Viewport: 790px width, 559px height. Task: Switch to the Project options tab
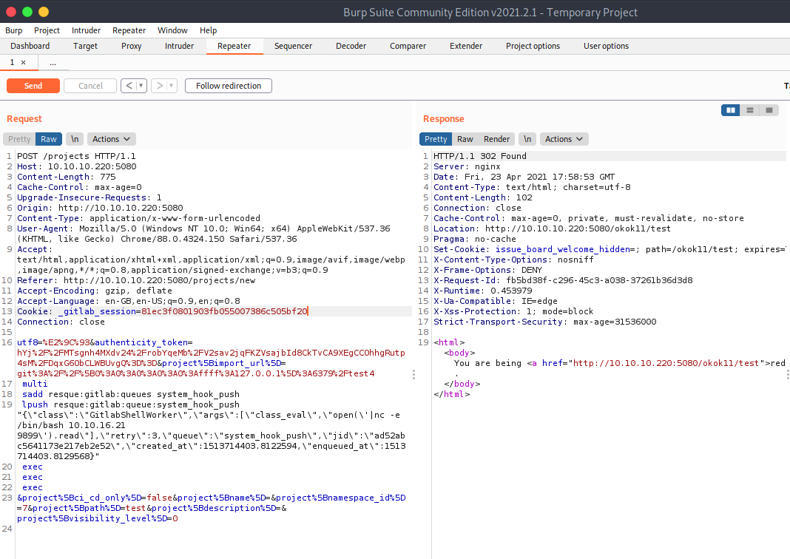(x=533, y=46)
